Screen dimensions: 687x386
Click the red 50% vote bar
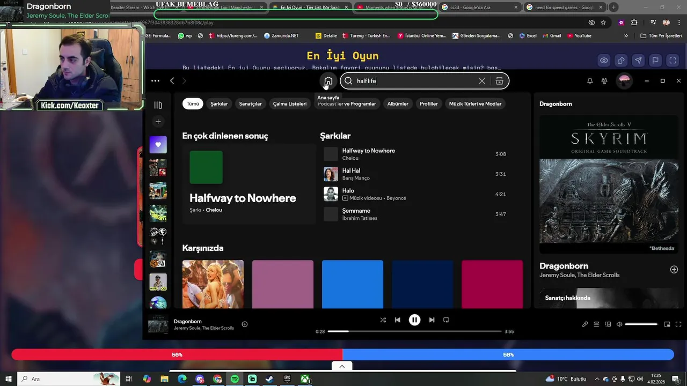pyautogui.click(x=177, y=355)
